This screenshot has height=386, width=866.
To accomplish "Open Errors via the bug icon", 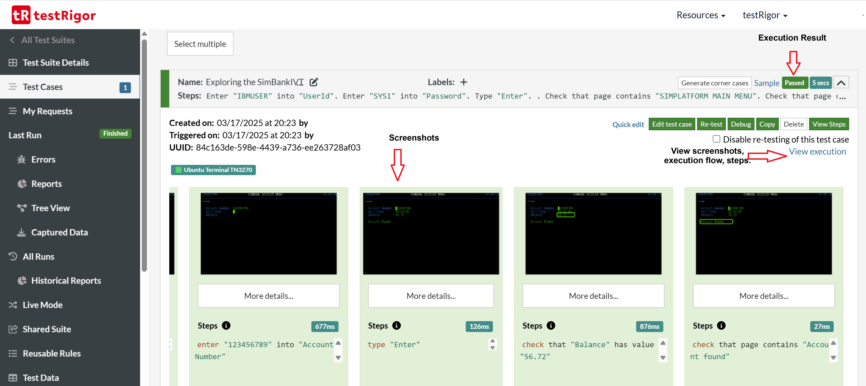I will pos(21,159).
